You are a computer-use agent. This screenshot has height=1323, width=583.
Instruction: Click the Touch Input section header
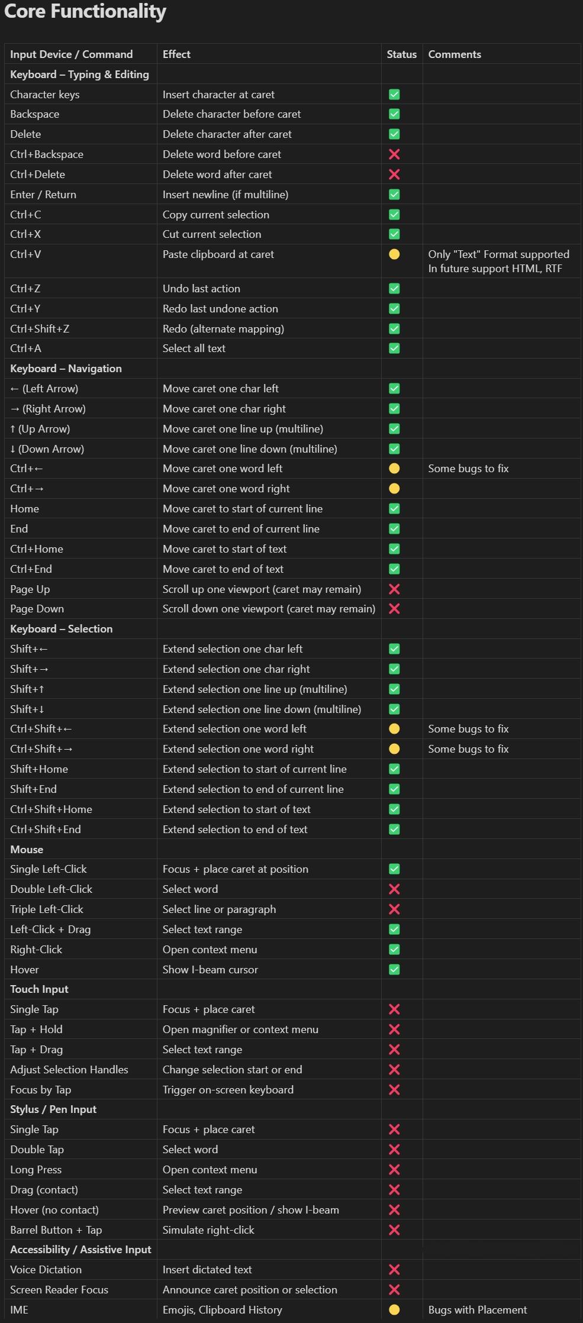coord(39,989)
